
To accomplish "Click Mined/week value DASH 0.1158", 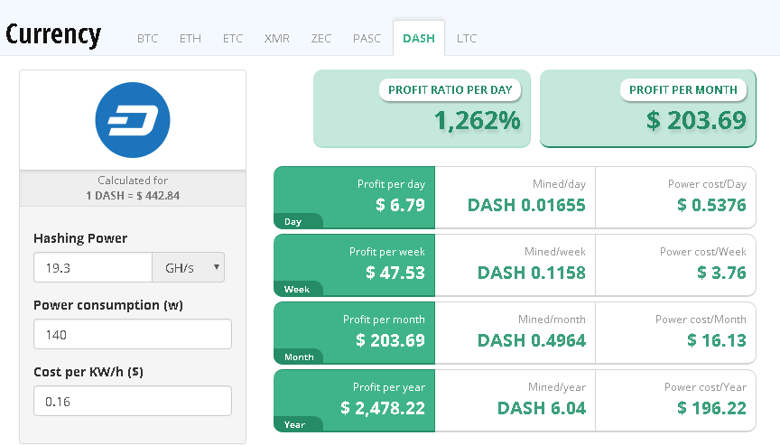I will tap(531, 273).
